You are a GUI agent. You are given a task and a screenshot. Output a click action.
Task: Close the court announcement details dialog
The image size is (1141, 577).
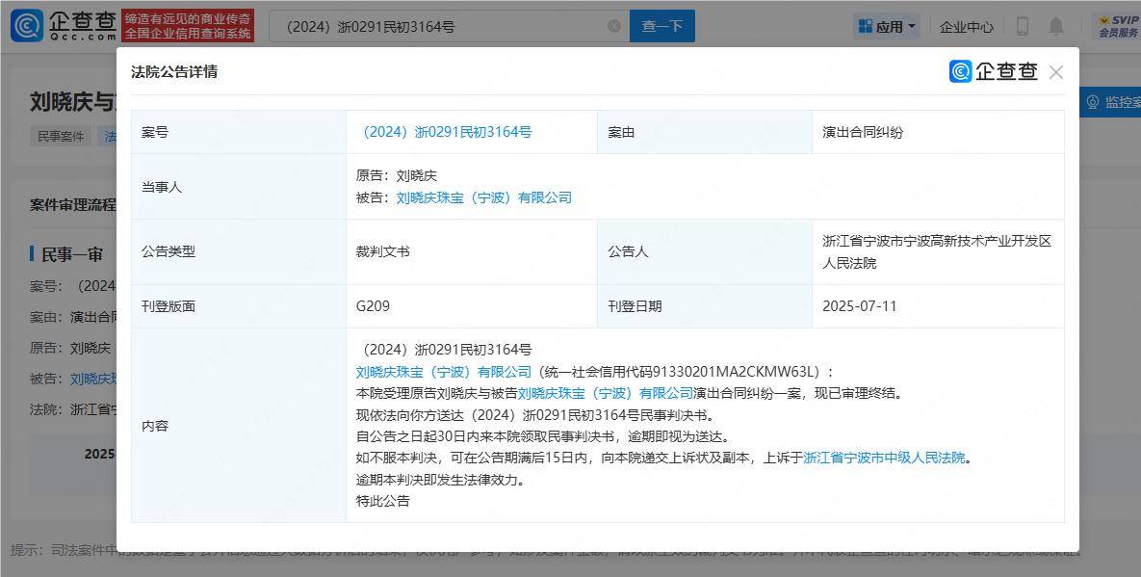point(1056,72)
